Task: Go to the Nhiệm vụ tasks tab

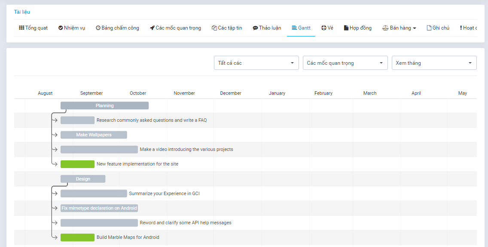Action: coord(72,28)
